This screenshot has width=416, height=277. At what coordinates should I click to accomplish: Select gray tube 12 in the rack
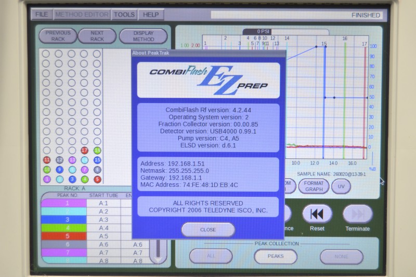[x=59, y=160]
